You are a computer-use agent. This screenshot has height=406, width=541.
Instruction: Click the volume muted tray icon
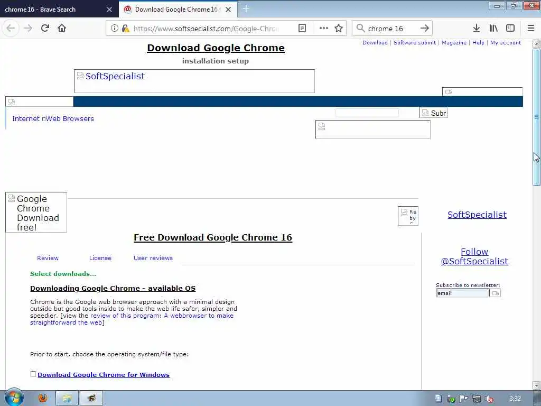[x=489, y=399]
